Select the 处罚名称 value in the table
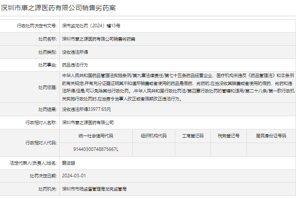Viewport: 296px width, 198px height. click(99, 39)
